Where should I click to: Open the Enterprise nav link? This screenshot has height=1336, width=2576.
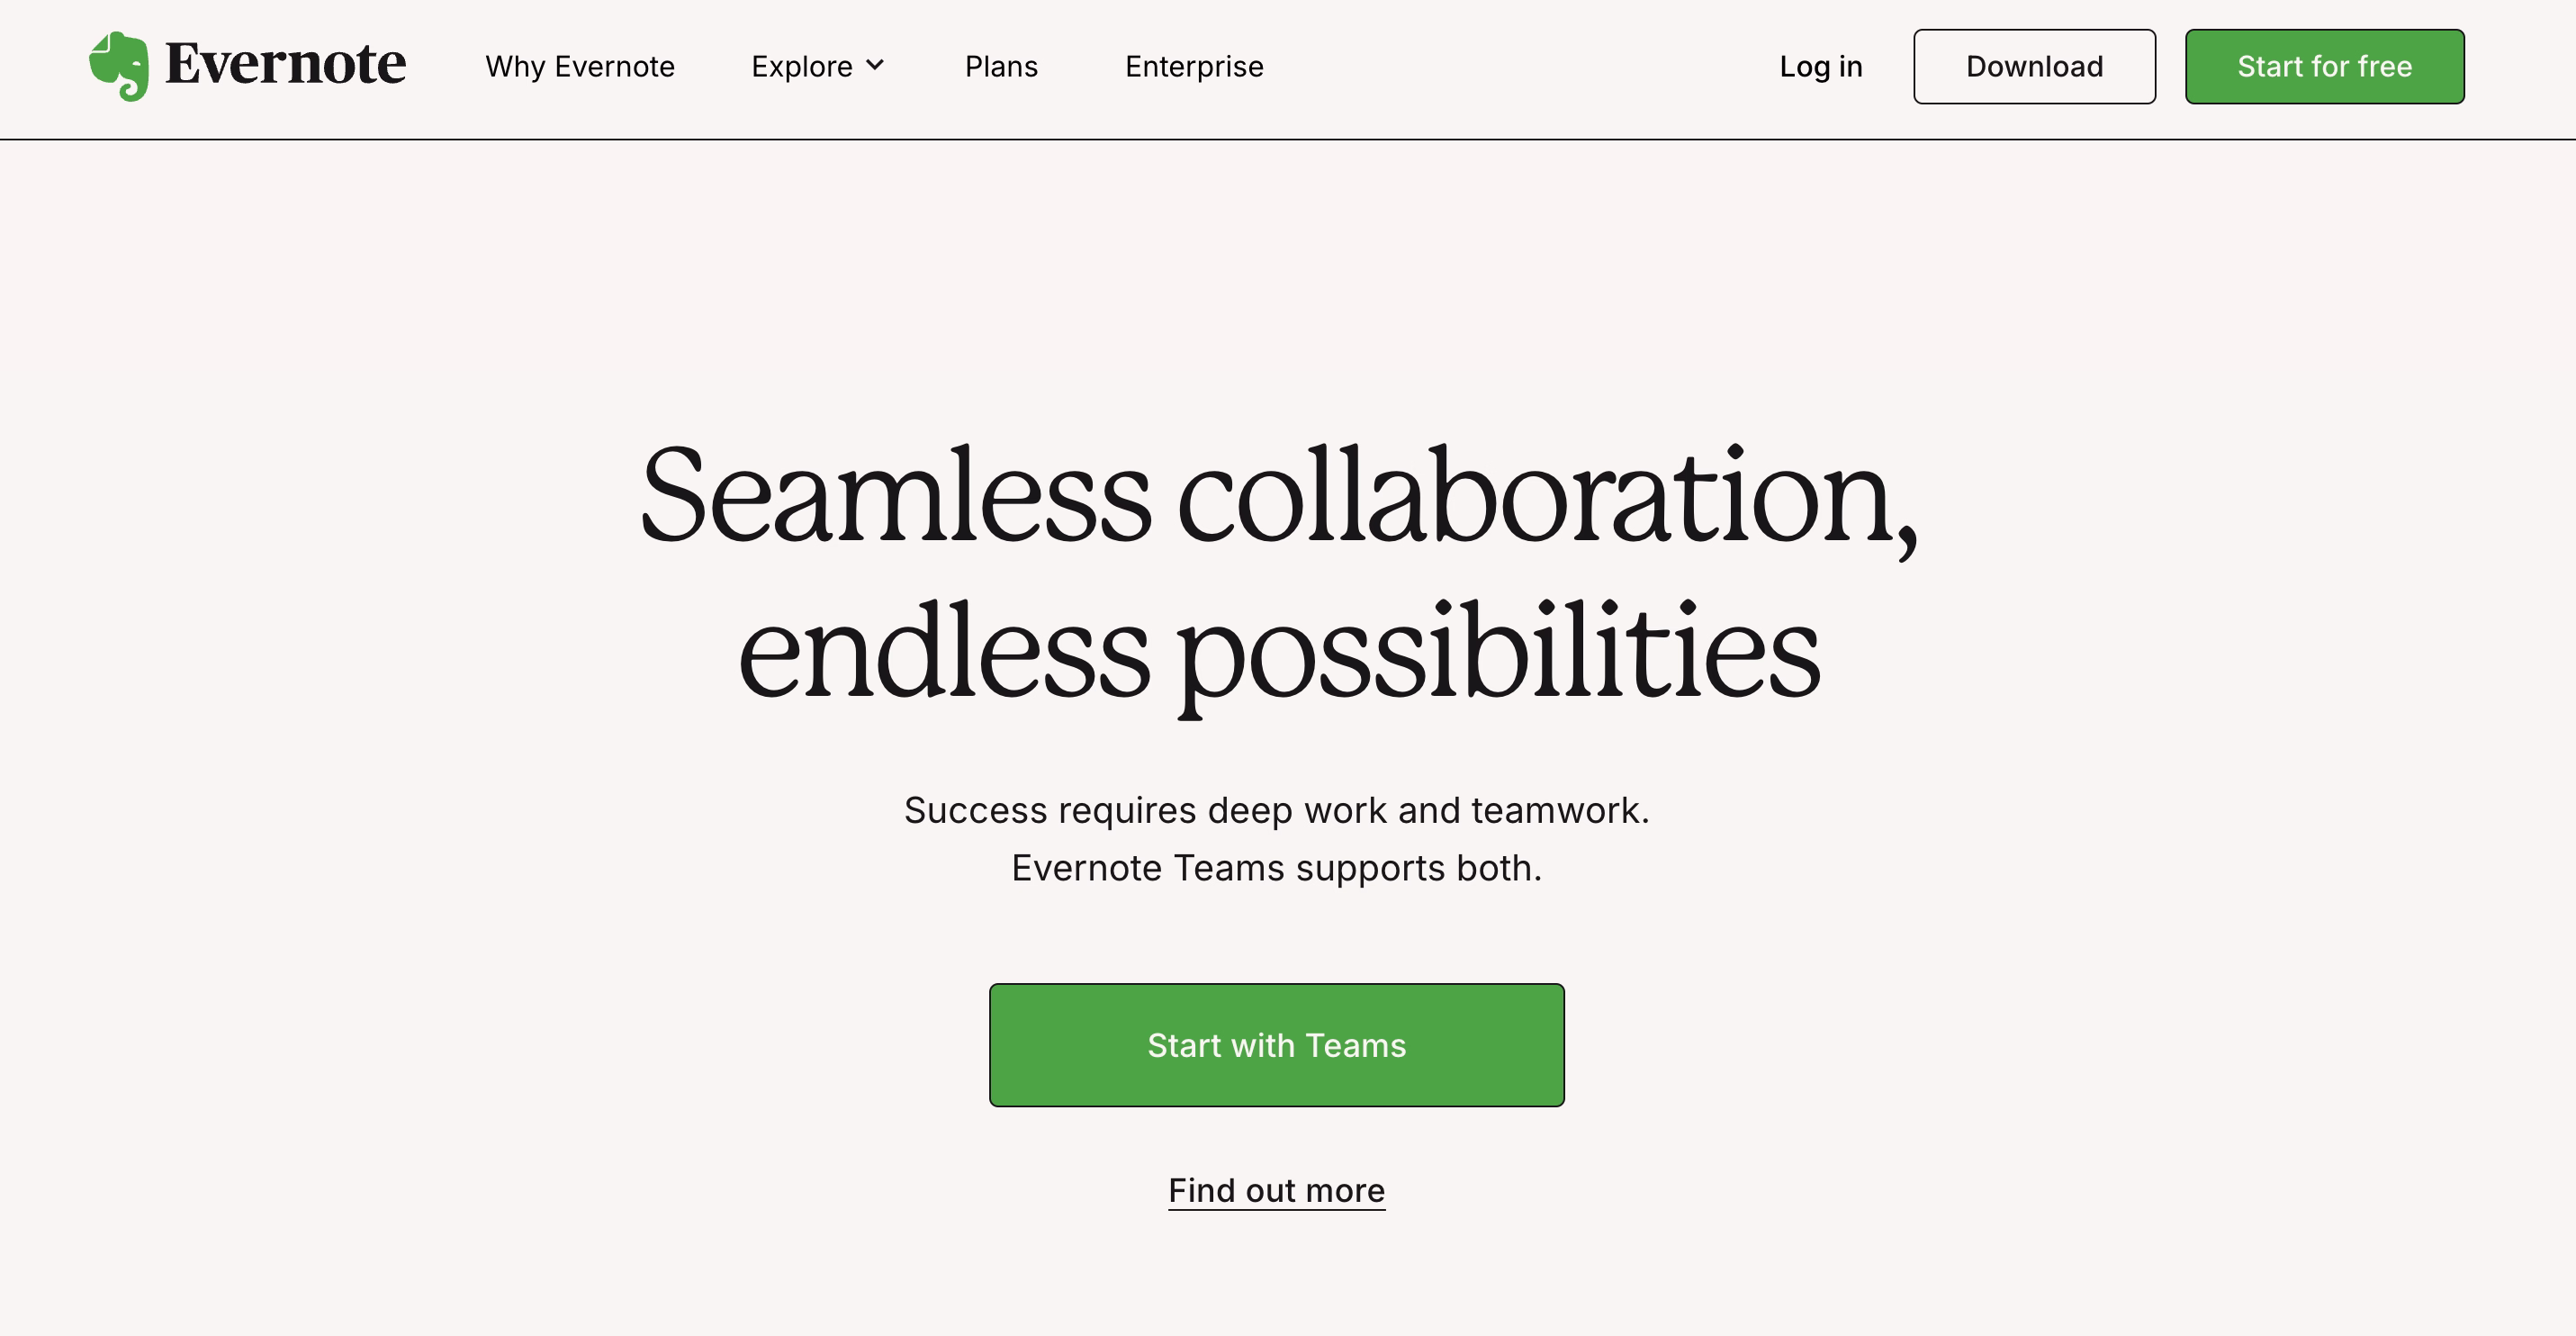coord(1194,66)
